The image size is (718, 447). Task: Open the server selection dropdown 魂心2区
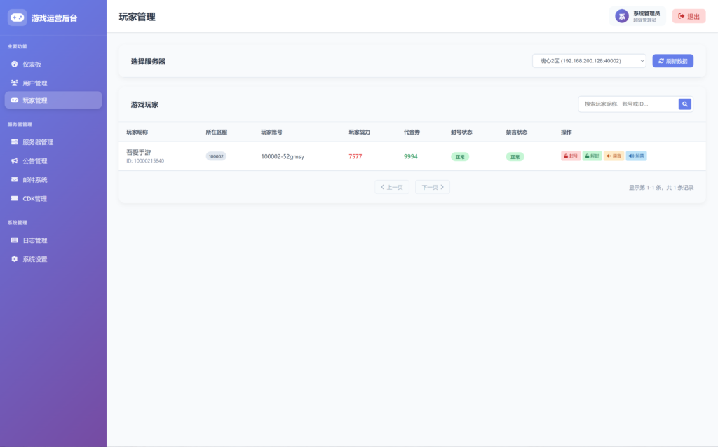point(588,61)
